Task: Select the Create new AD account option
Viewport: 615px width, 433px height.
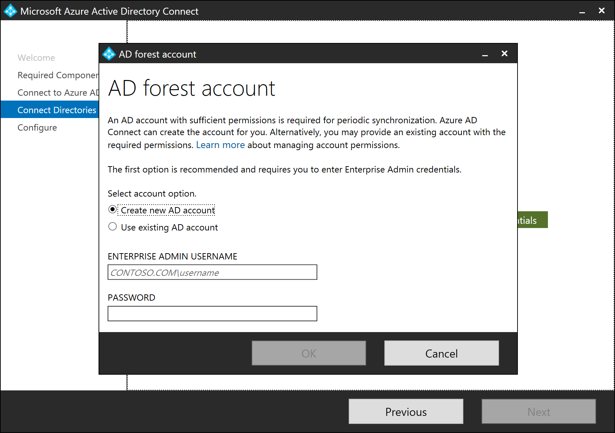Action: tap(113, 210)
